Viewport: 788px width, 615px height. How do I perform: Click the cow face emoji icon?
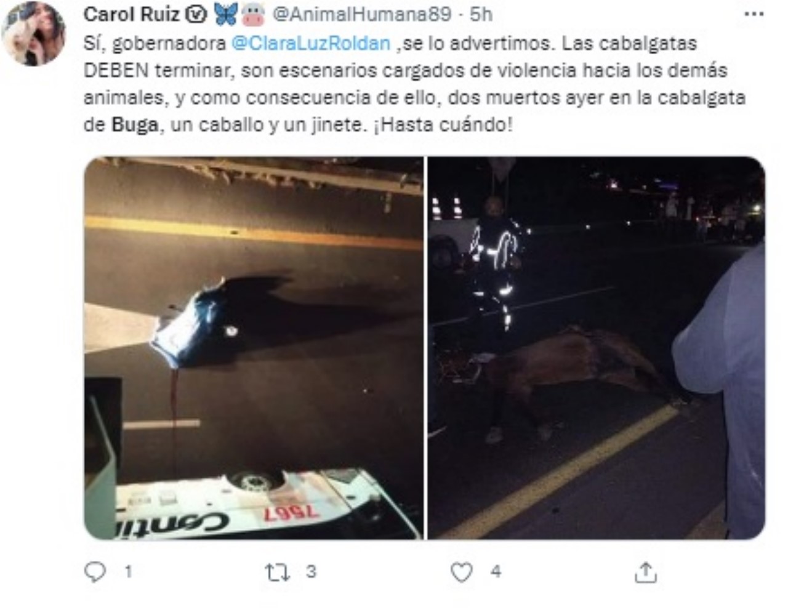(252, 14)
